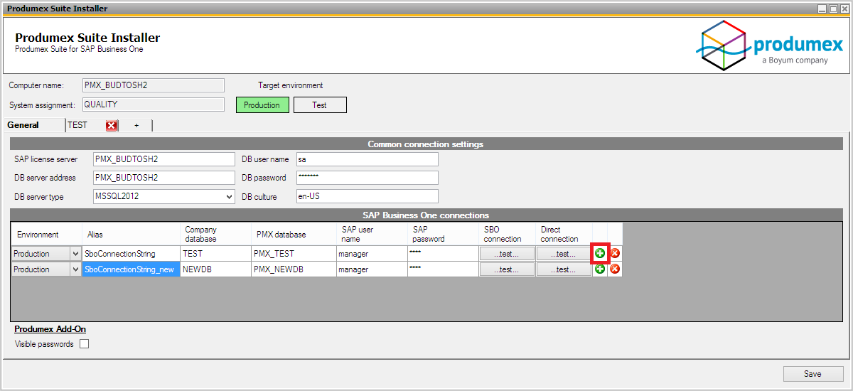The height and width of the screenshot is (391, 853).
Task: Delete the NEWDB connection row
Action: tap(615, 269)
